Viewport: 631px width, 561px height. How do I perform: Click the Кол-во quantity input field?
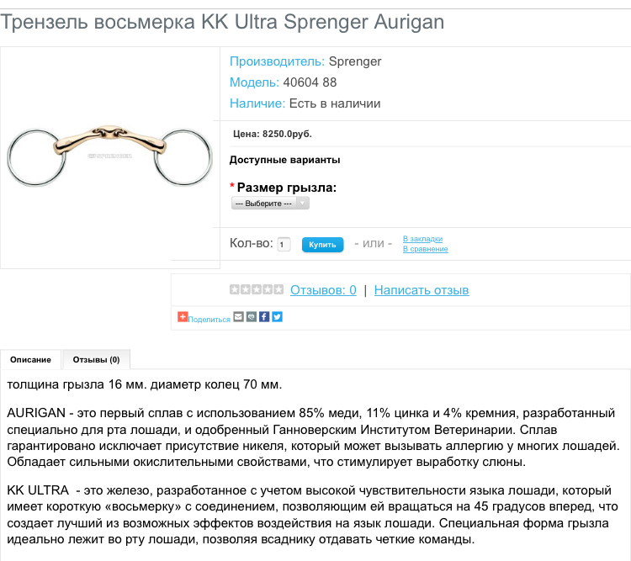tap(284, 244)
